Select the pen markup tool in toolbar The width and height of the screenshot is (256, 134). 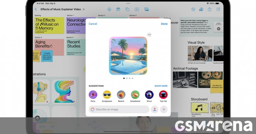(109, 9)
